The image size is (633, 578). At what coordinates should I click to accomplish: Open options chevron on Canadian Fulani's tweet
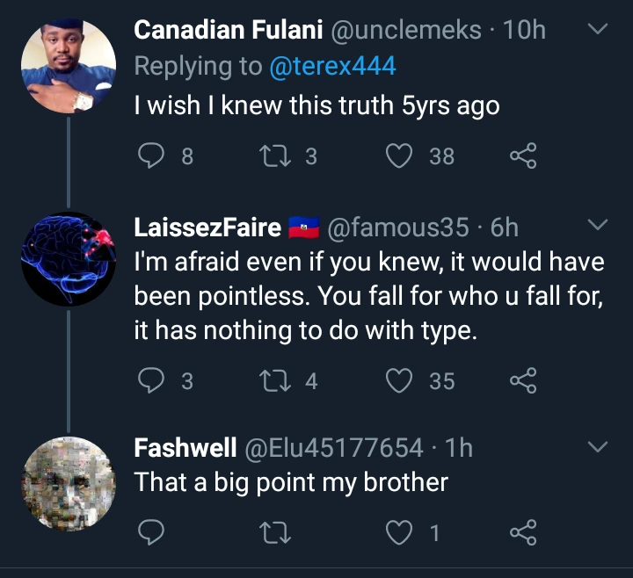tap(598, 30)
